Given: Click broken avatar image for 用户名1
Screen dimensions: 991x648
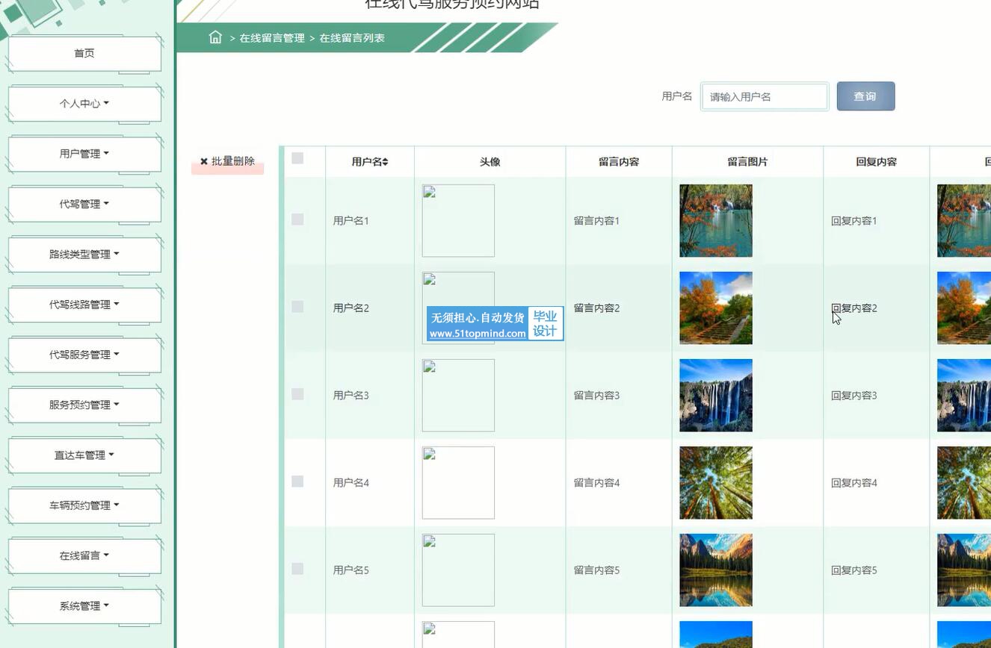Looking at the screenshot, I should pos(458,220).
